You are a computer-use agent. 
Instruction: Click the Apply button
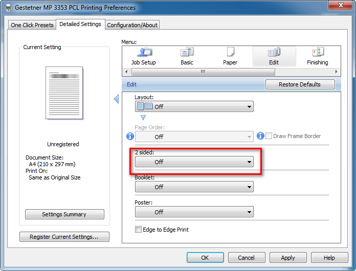point(288,258)
